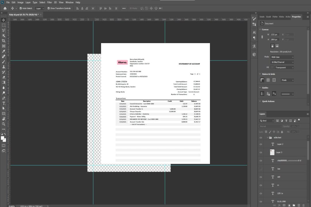Click the Home icon in options bar
Viewport: 311px width, 207px height.
coord(5,8)
